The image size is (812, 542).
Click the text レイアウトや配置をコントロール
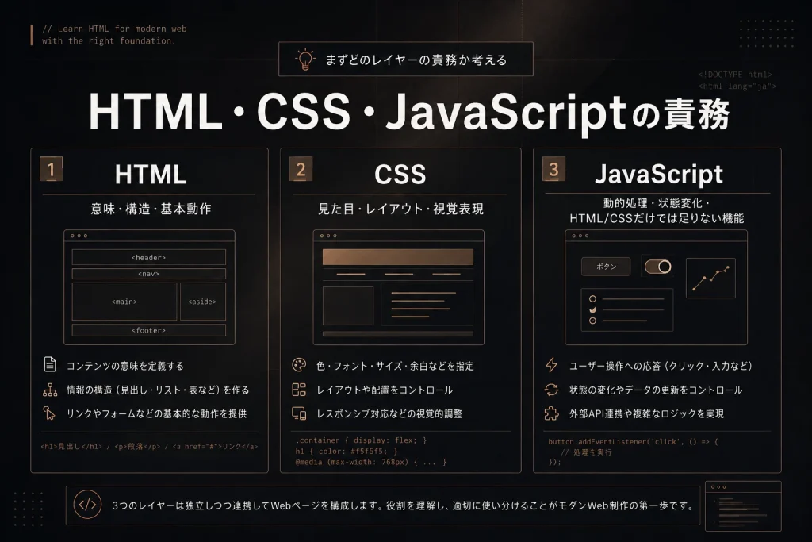tap(385, 390)
